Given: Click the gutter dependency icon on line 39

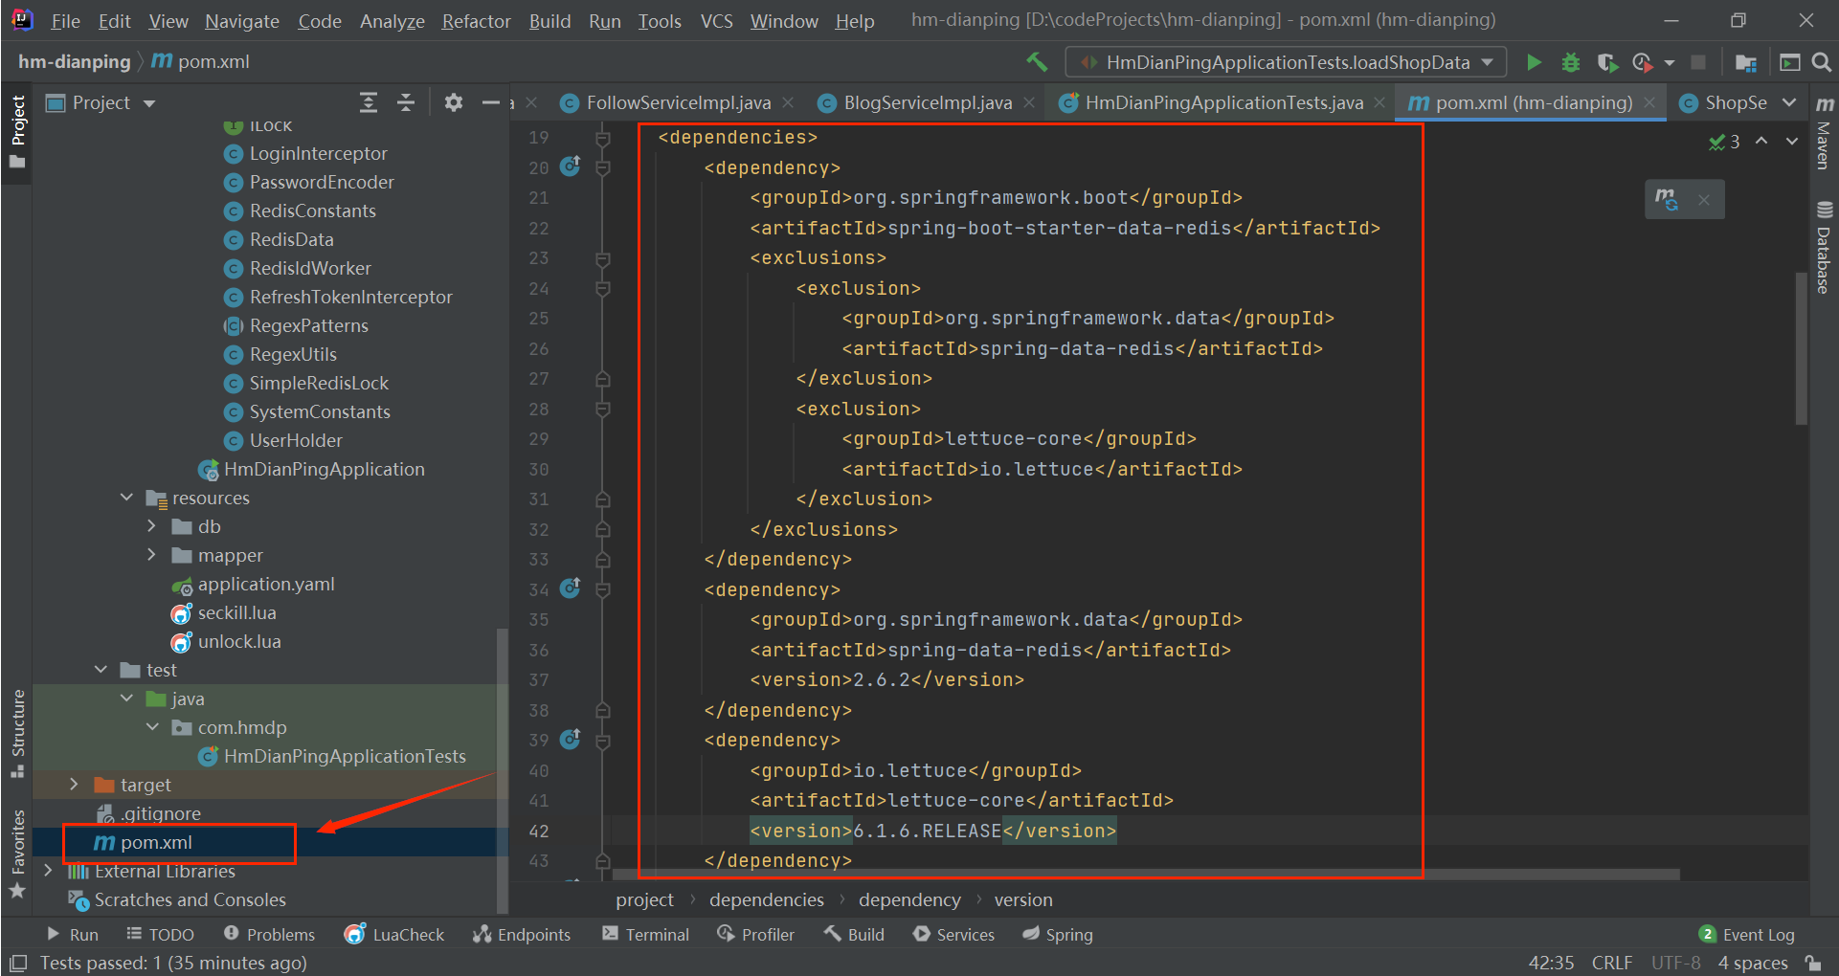Looking at the screenshot, I should pyautogui.click(x=571, y=739).
